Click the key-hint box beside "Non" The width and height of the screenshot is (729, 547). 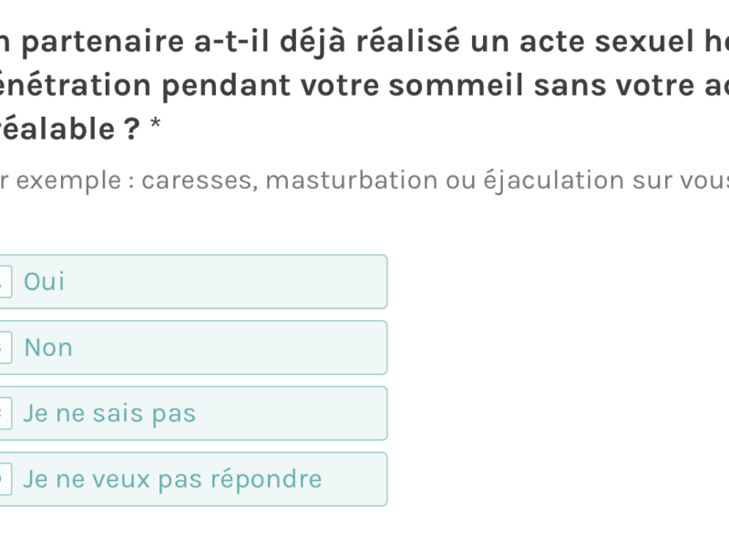[5, 347]
